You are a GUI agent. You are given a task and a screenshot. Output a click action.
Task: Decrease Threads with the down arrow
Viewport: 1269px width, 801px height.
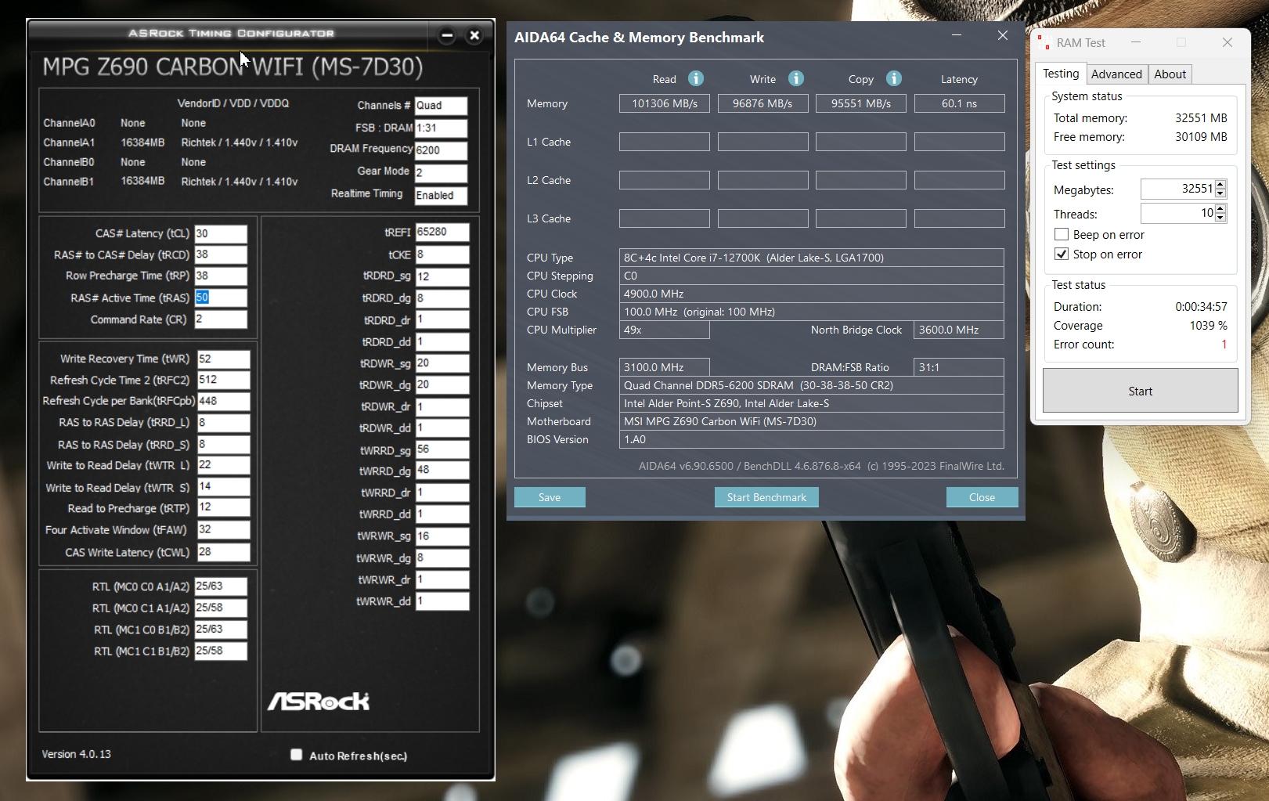[1220, 218]
